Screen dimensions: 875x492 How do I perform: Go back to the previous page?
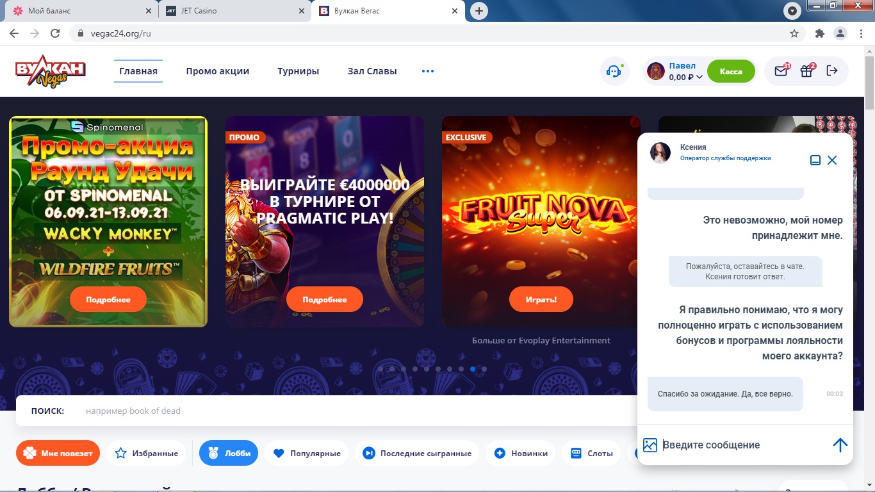click(14, 33)
